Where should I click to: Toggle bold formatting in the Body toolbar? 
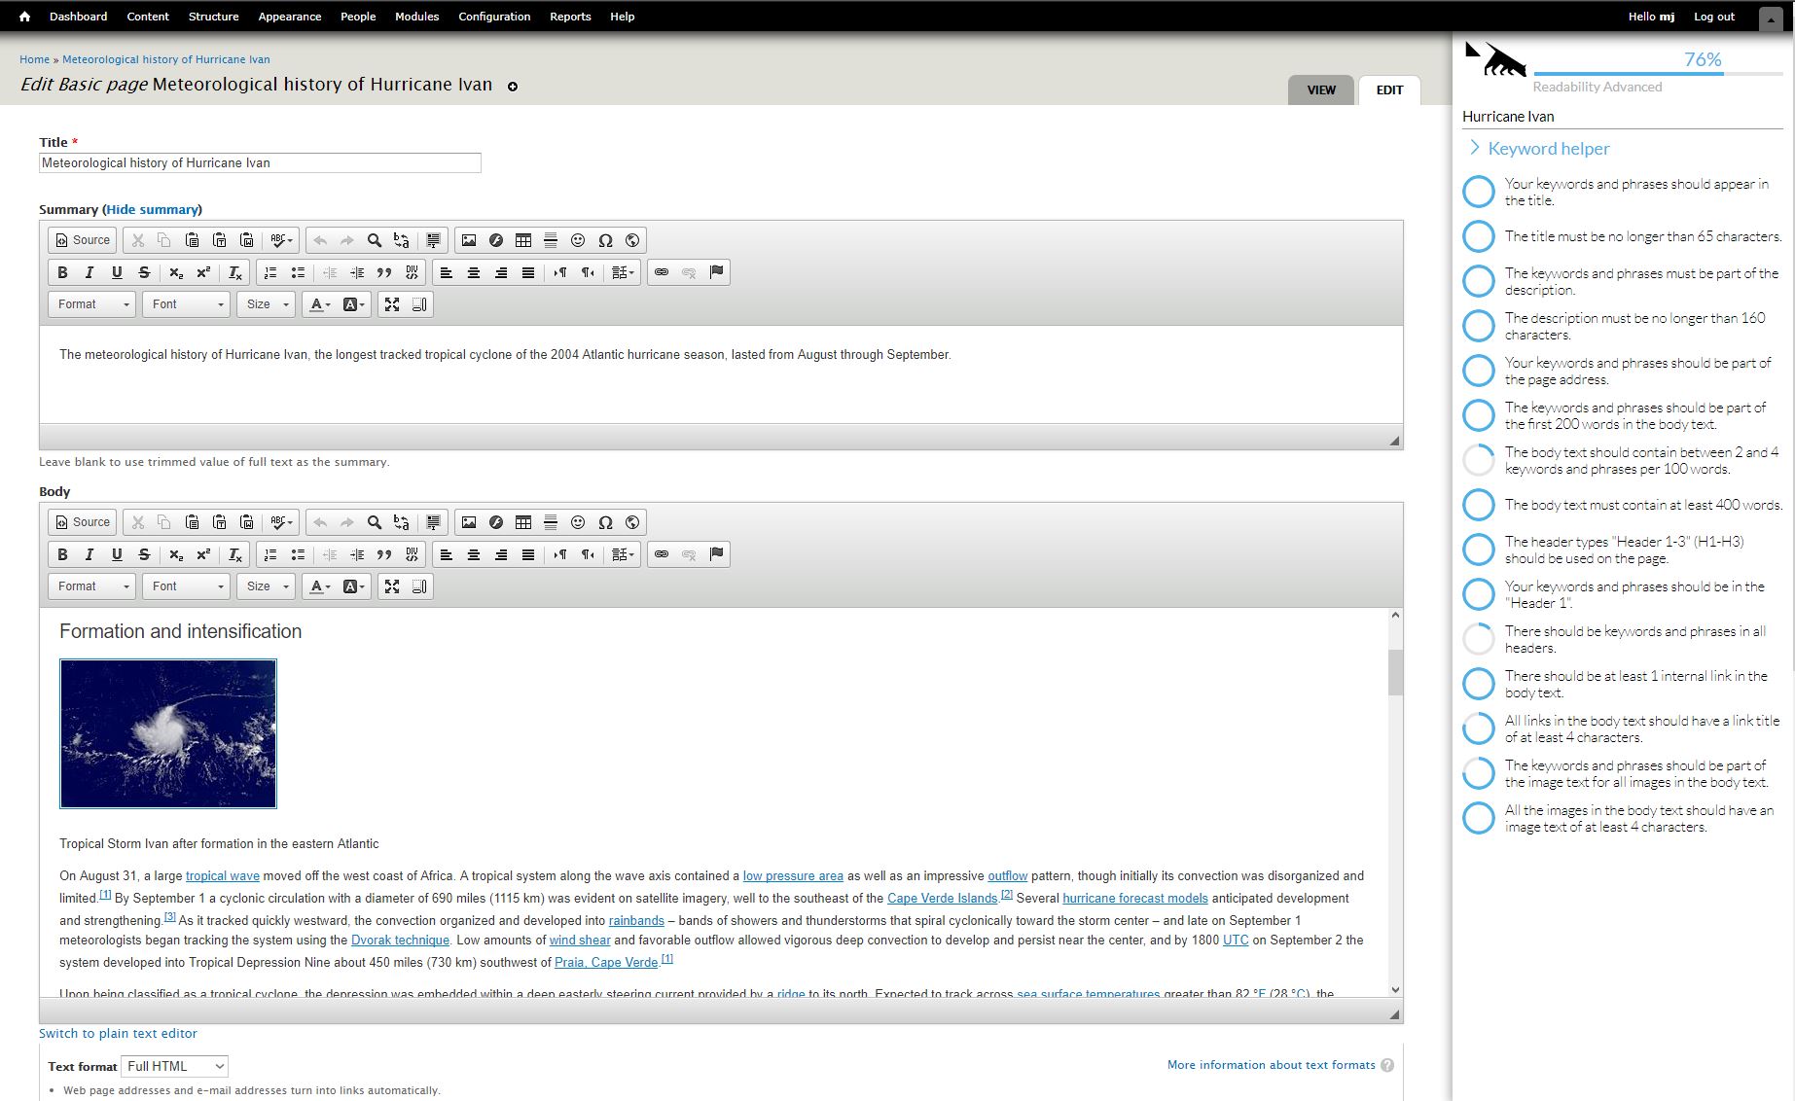click(x=62, y=554)
